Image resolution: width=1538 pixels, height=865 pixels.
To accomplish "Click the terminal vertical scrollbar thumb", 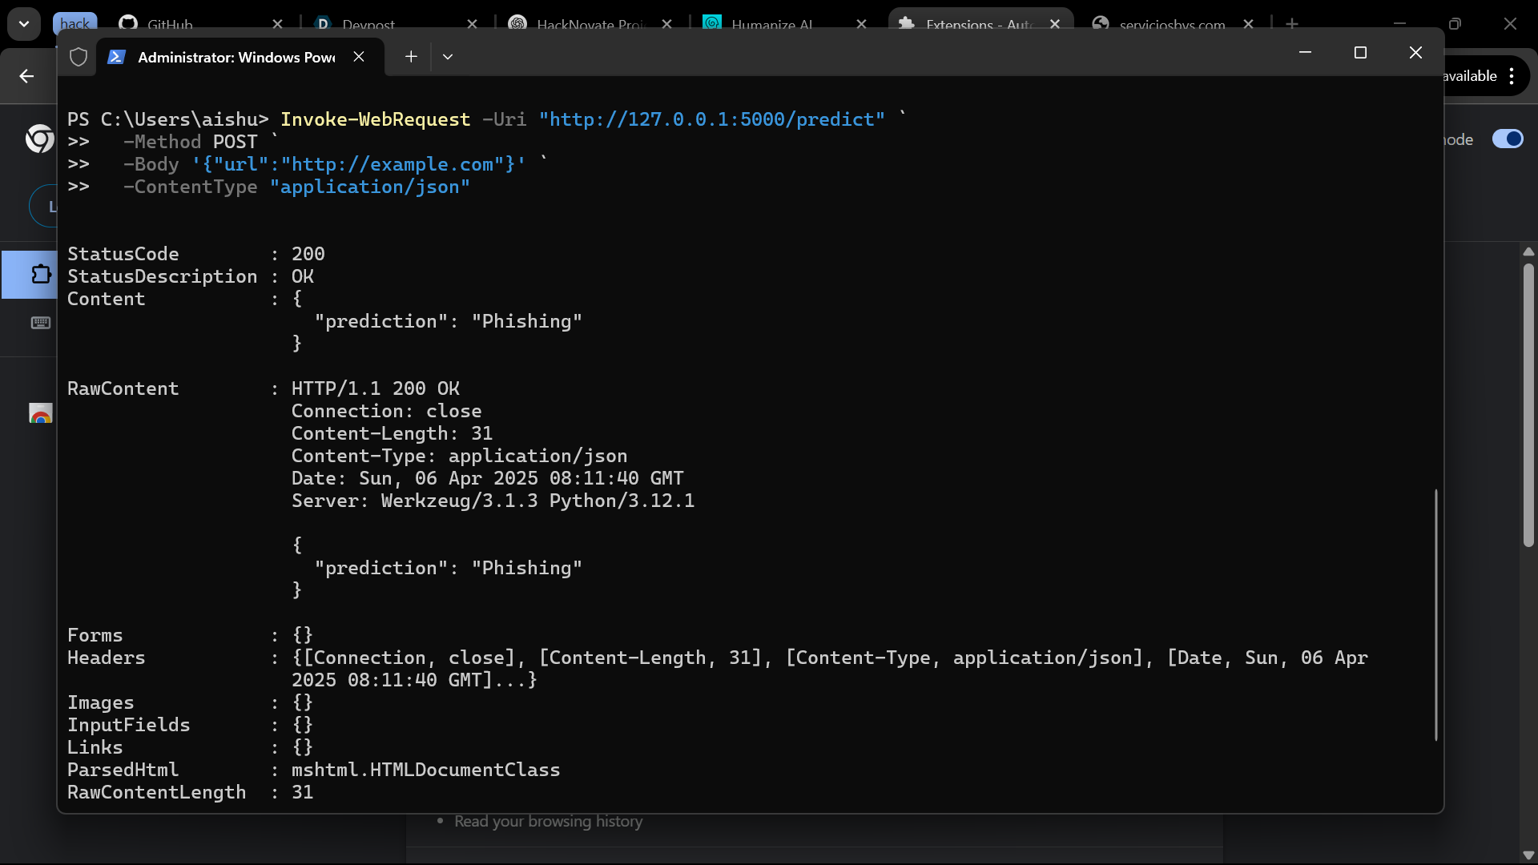I will tap(1435, 615).
